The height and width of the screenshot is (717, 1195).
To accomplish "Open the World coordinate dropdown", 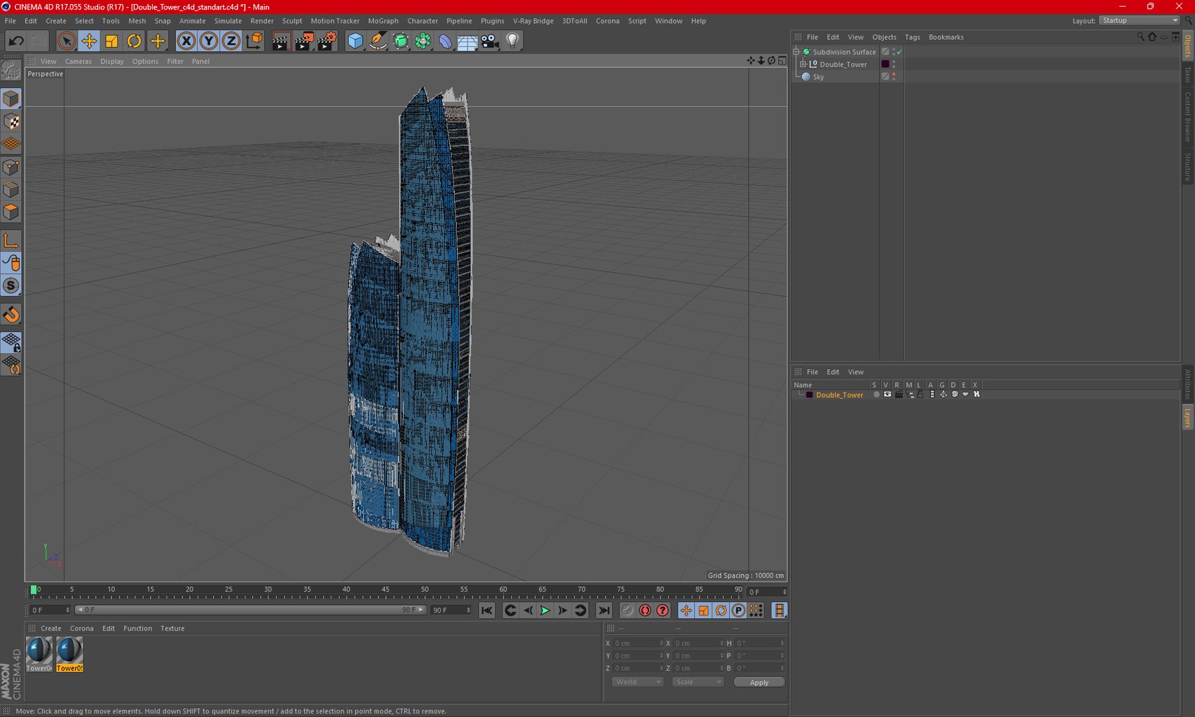I will click(637, 682).
